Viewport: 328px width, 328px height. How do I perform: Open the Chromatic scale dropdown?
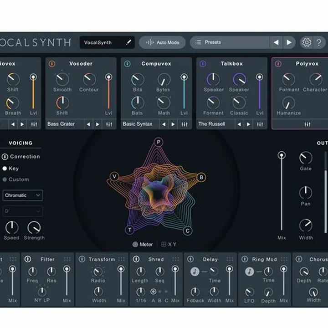(23, 195)
